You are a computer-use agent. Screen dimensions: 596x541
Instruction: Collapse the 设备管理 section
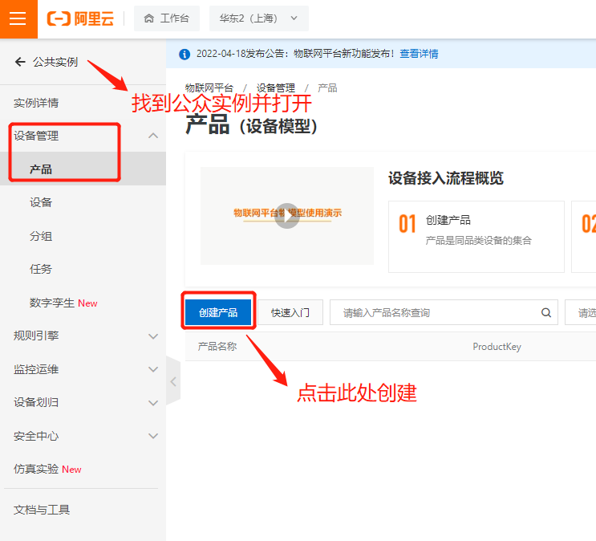(x=153, y=136)
